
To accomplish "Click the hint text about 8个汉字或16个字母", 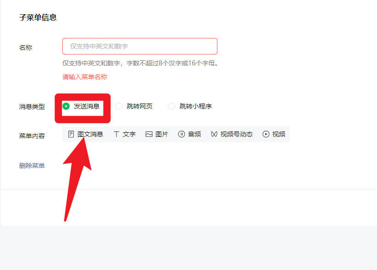I will (140, 63).
